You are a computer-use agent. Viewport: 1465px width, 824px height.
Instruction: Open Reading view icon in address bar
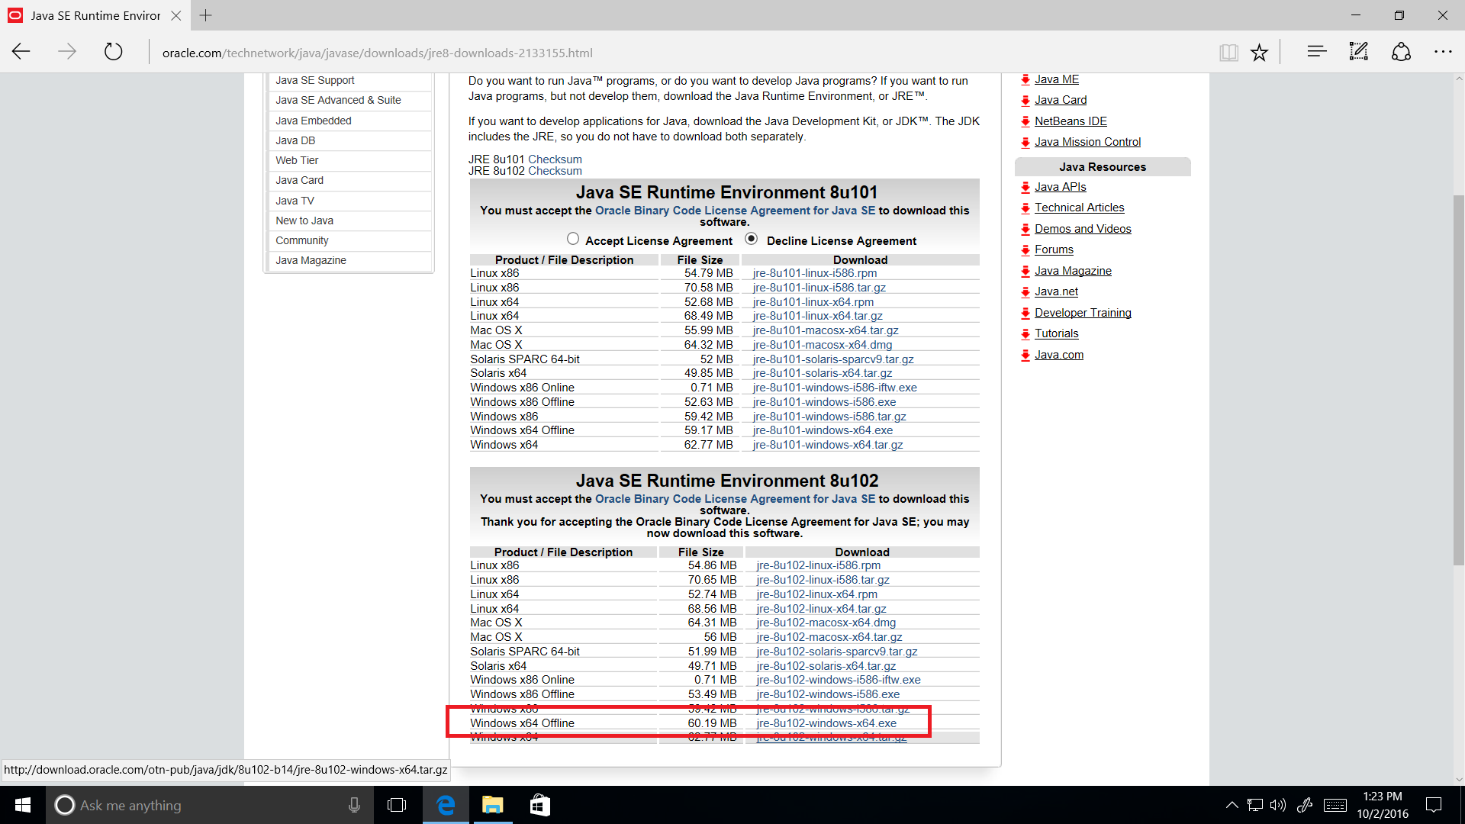point(1228,52)
